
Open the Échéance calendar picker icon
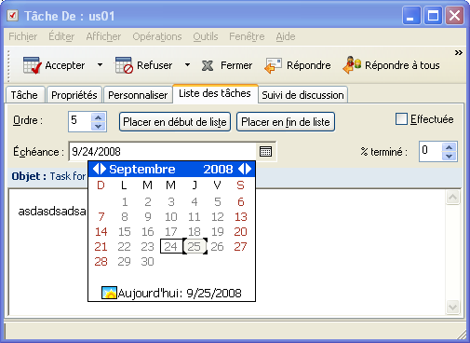pos(265,152)
